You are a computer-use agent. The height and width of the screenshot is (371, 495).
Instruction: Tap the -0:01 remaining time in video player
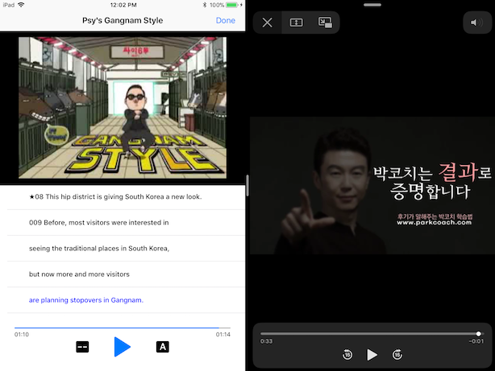[x=476, y=341]
